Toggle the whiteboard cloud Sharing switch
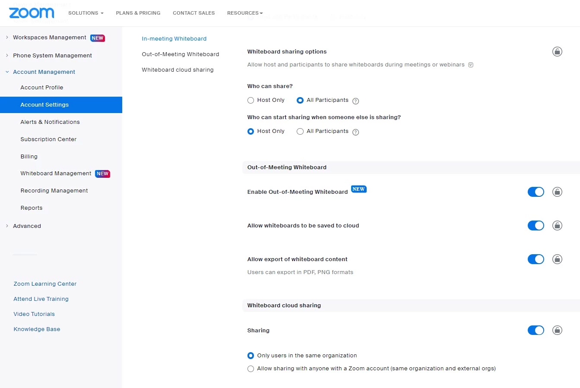Viewport: 580px width, 388px height. [x=536, y=330]
